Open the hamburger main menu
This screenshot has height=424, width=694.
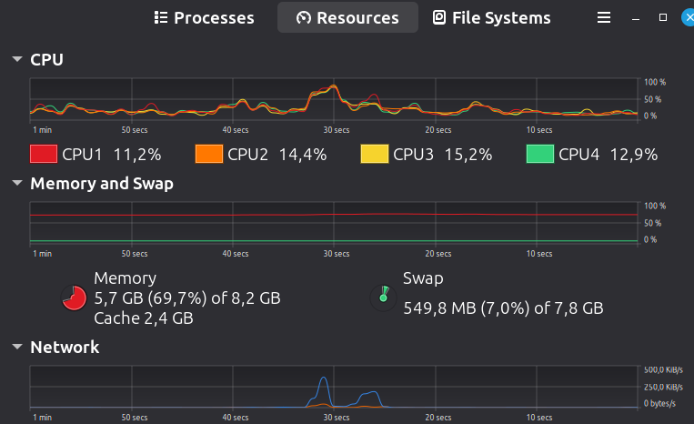coord(604,17)
